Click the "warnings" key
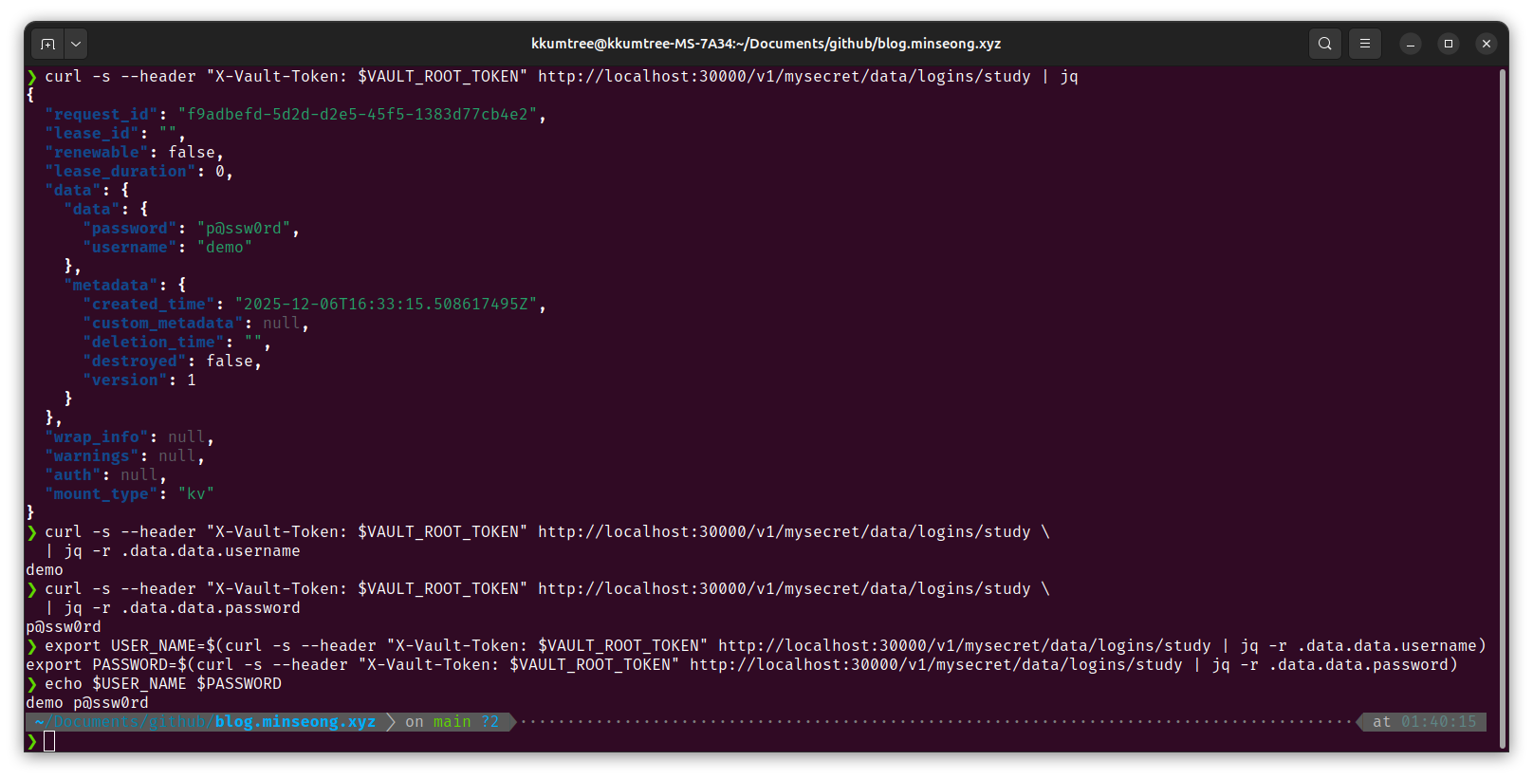1533x779 pixels. tap(92, 456)
